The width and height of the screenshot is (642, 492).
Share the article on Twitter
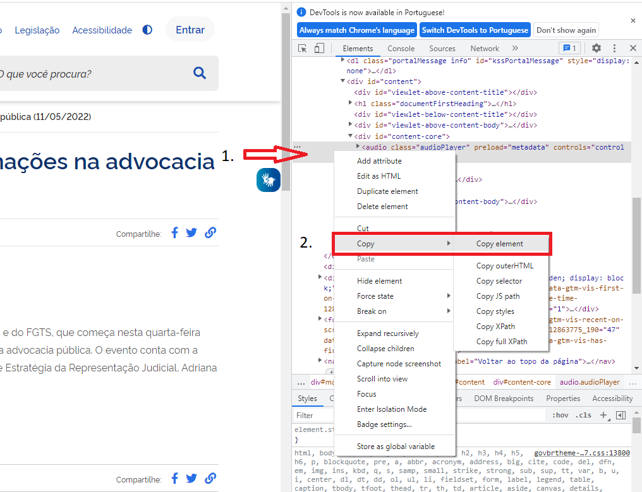tap(191, 232)
